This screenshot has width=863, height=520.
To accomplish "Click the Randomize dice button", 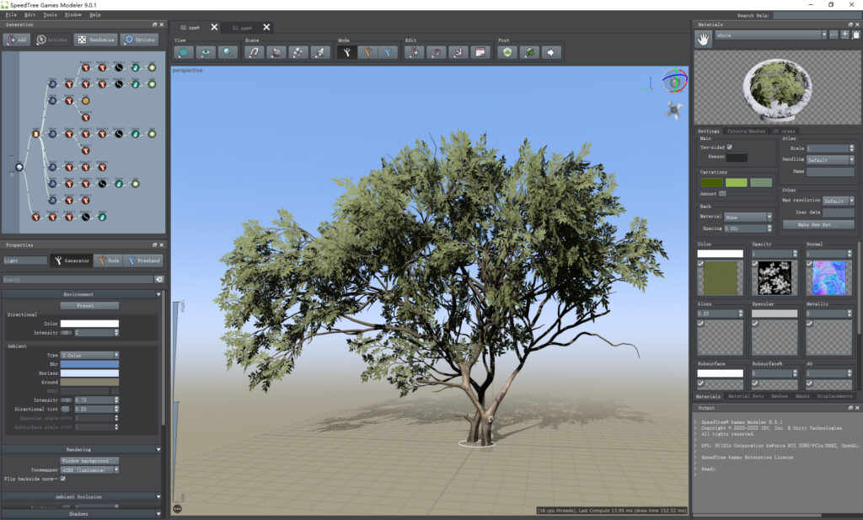I will point(94,40).
